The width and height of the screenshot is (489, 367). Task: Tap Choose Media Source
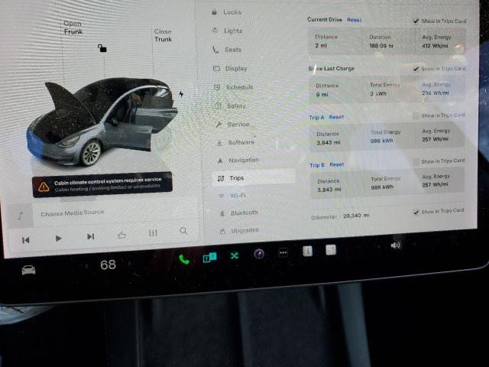[x=72, y=213]
